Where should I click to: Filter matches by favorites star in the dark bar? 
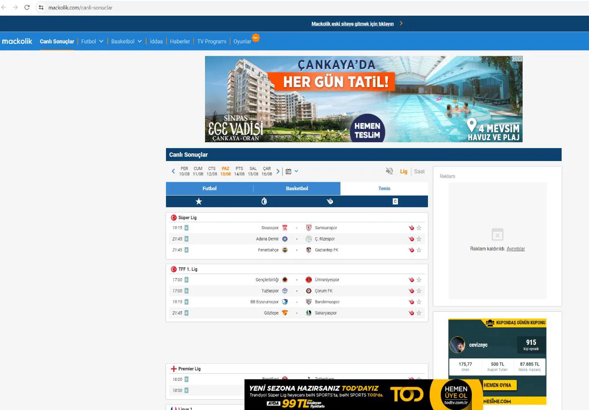[x=199, y=201]
